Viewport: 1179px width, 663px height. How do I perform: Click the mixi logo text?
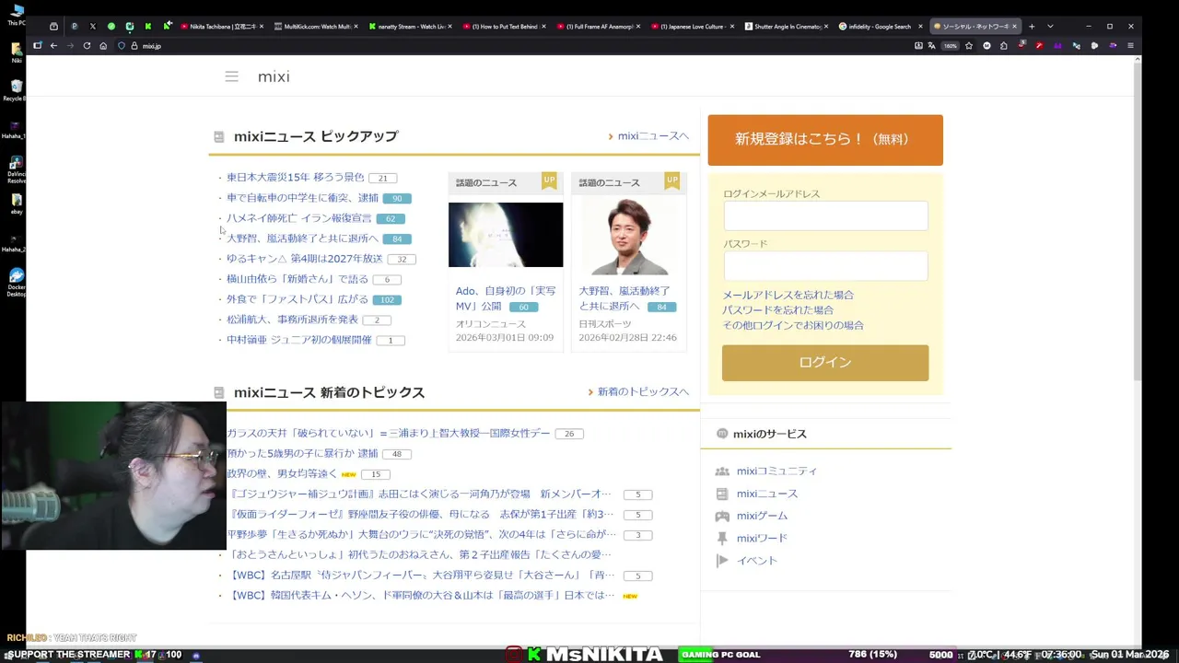(274, 76)
